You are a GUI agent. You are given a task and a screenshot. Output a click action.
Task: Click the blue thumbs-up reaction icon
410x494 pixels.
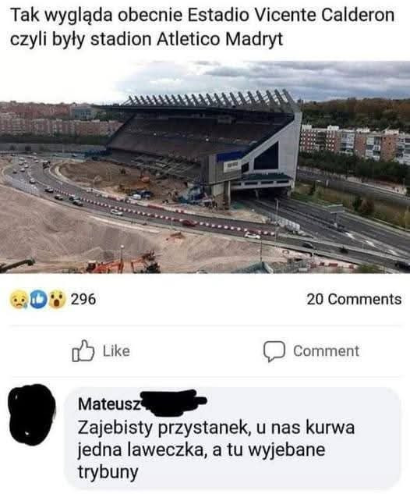37,300
